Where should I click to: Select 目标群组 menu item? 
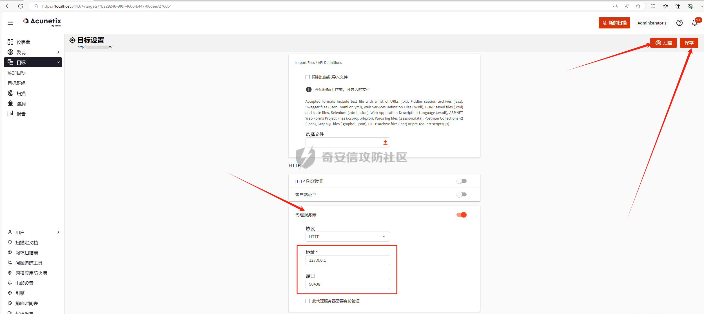coord(17,83)
